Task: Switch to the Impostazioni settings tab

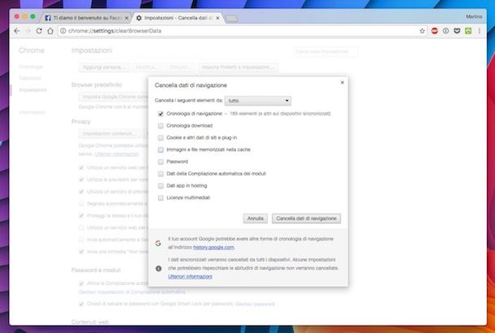Action: tap(179, 18)
